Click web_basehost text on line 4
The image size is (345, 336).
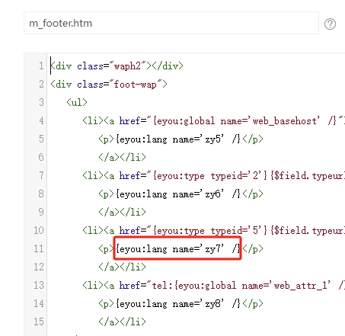pyautogui.click(x=285, y=121)
